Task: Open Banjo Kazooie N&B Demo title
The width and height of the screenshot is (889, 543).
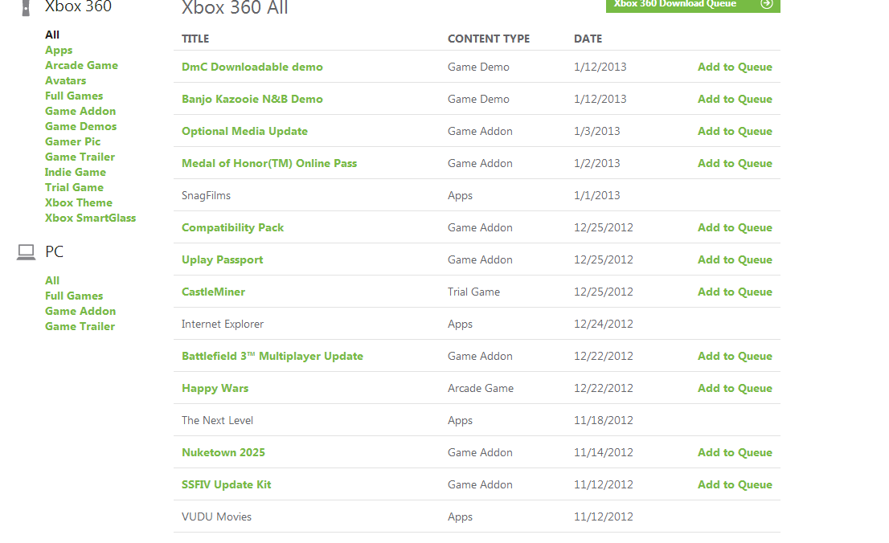Action: point(252,99)
